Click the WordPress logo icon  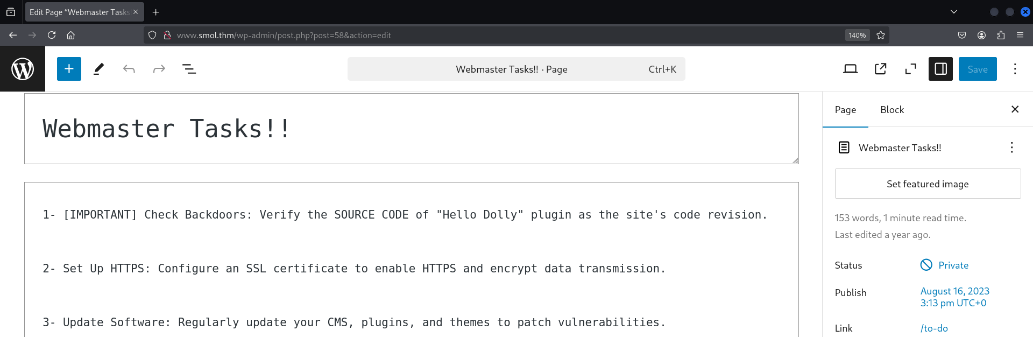pos(23,69)
